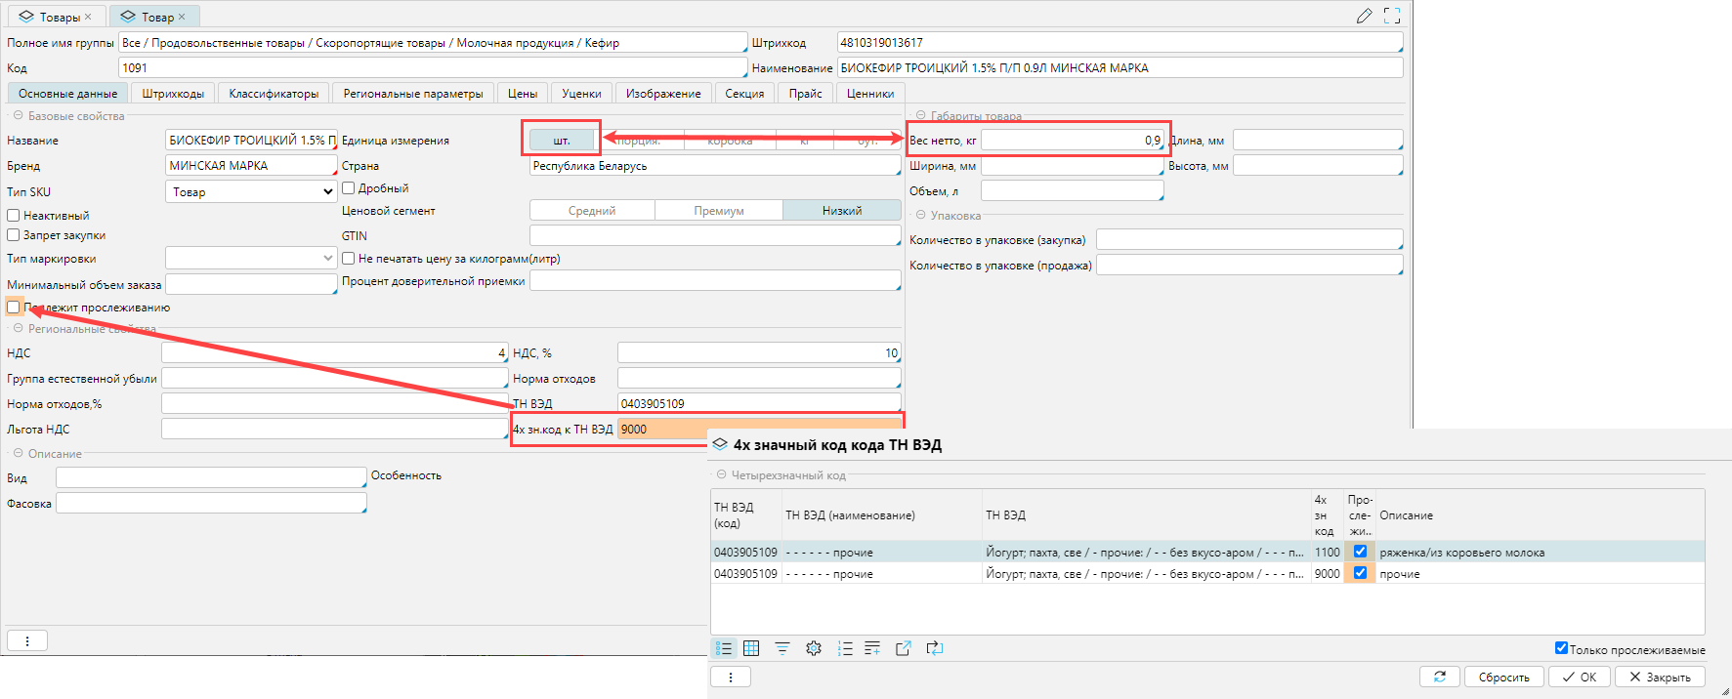Select the Премиум price segment
1732x699 pixels.
(x=718, y=211)
